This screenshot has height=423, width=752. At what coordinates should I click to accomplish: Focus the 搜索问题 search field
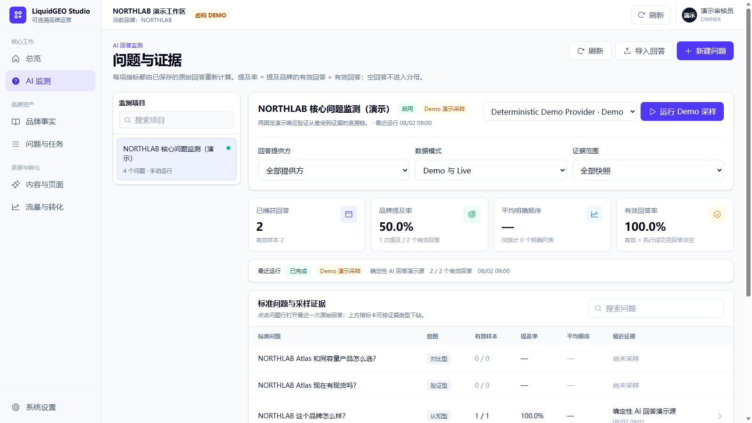pos(656,308)
